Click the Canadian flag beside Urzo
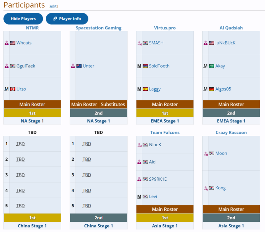 click(13, 89)
